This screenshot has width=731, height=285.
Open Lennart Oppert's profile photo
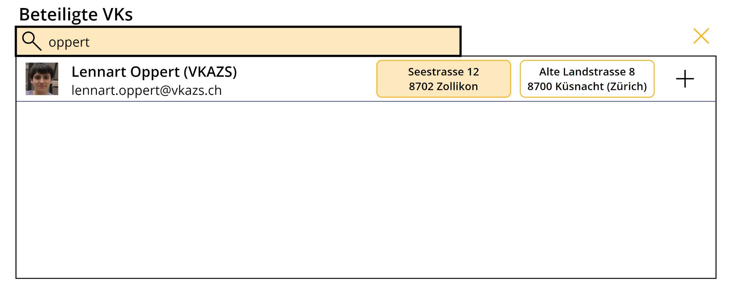point(42,79)
